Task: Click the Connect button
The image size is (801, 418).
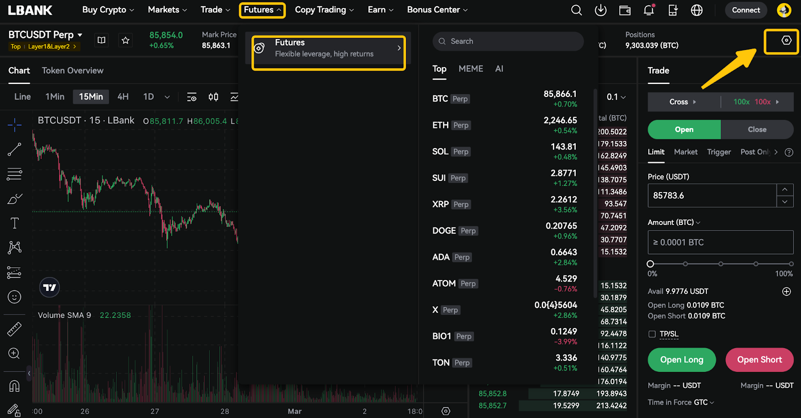Action: [746, 10]
